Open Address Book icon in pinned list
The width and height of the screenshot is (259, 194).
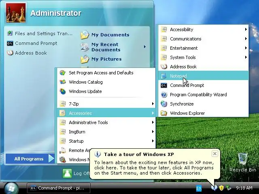10,53
